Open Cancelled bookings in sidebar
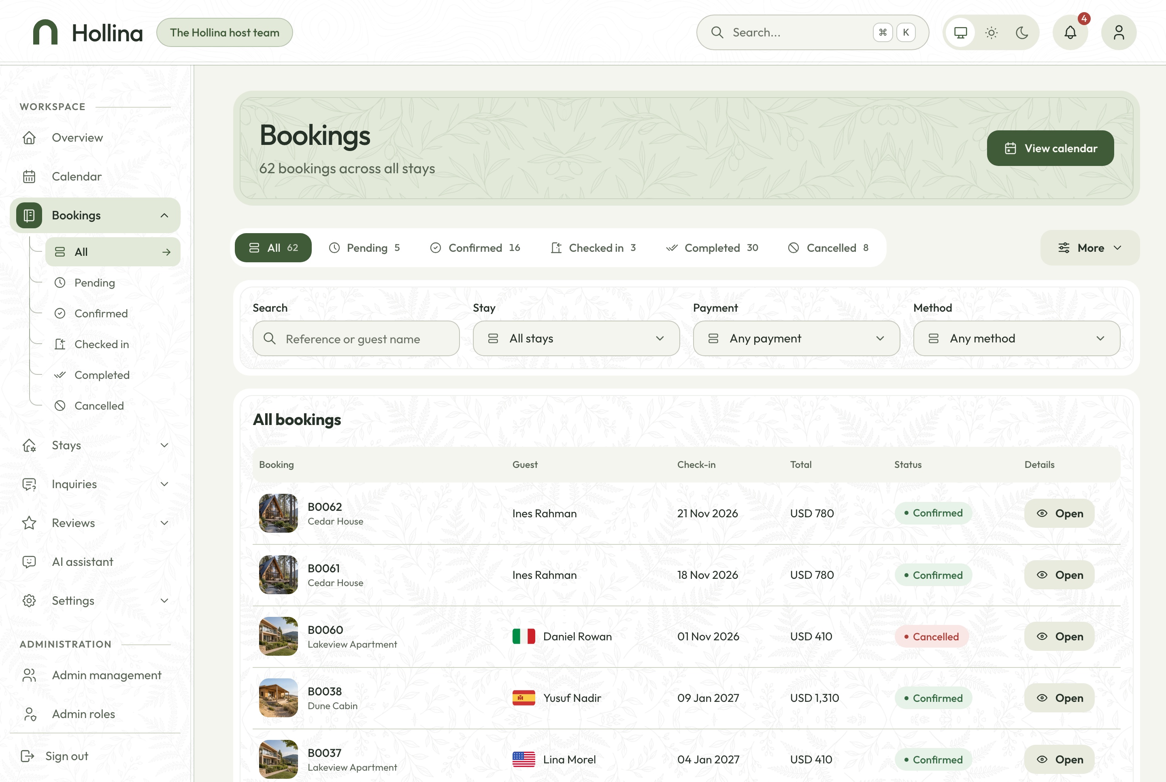1166x782 pixels. coord(113,406)
